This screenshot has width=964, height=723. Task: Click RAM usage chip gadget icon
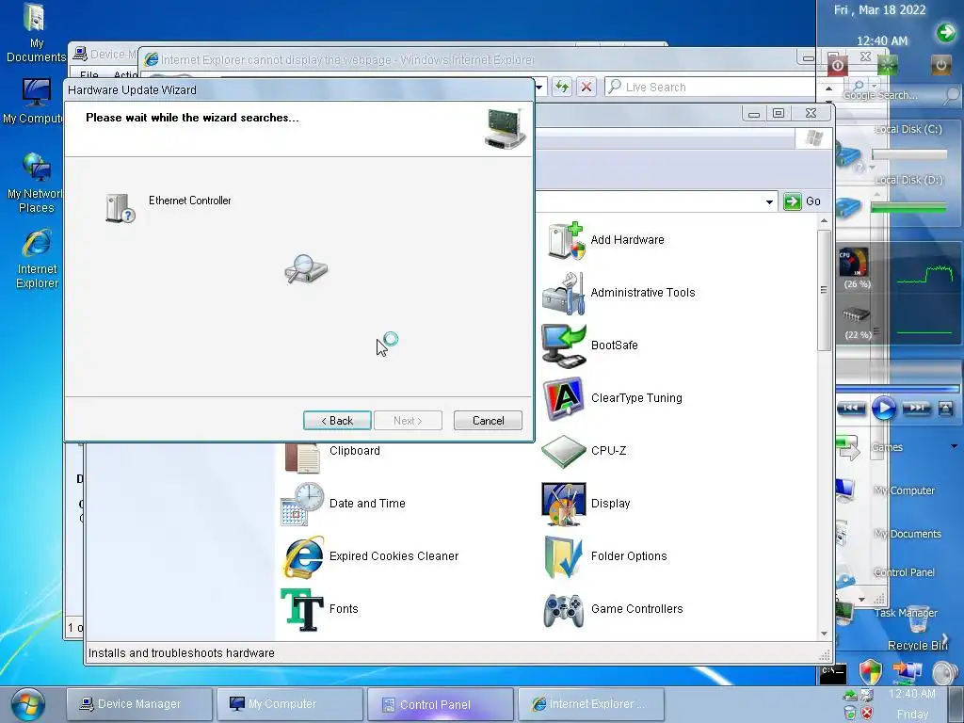[x=855, y=314]
